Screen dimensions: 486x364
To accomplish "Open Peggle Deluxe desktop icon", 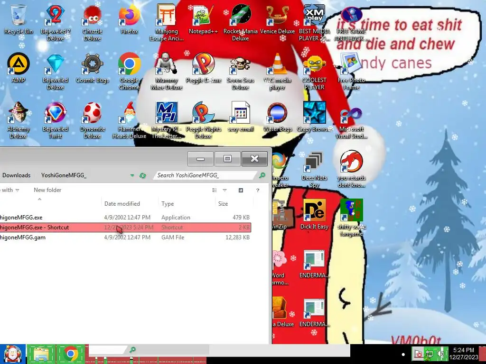I will point(203,68).
